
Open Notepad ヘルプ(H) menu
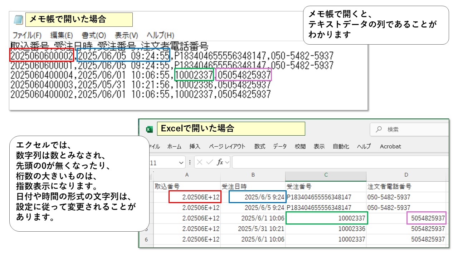(x=160, y=35)
